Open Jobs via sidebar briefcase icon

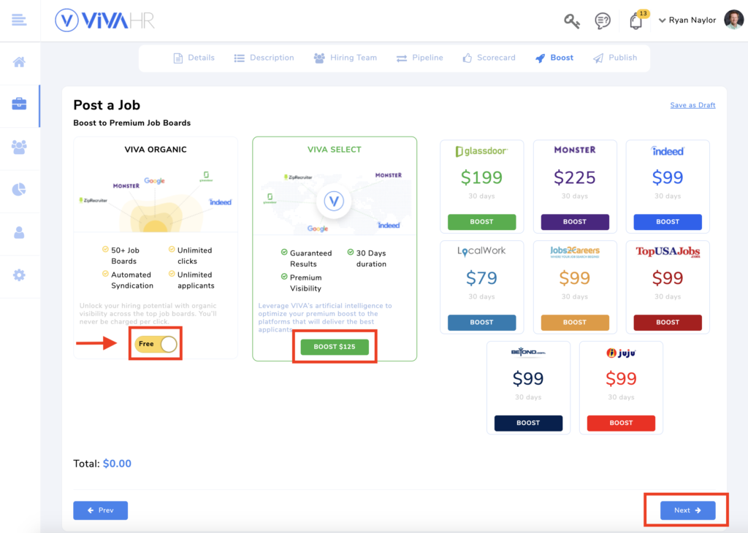tap(19, 104)
